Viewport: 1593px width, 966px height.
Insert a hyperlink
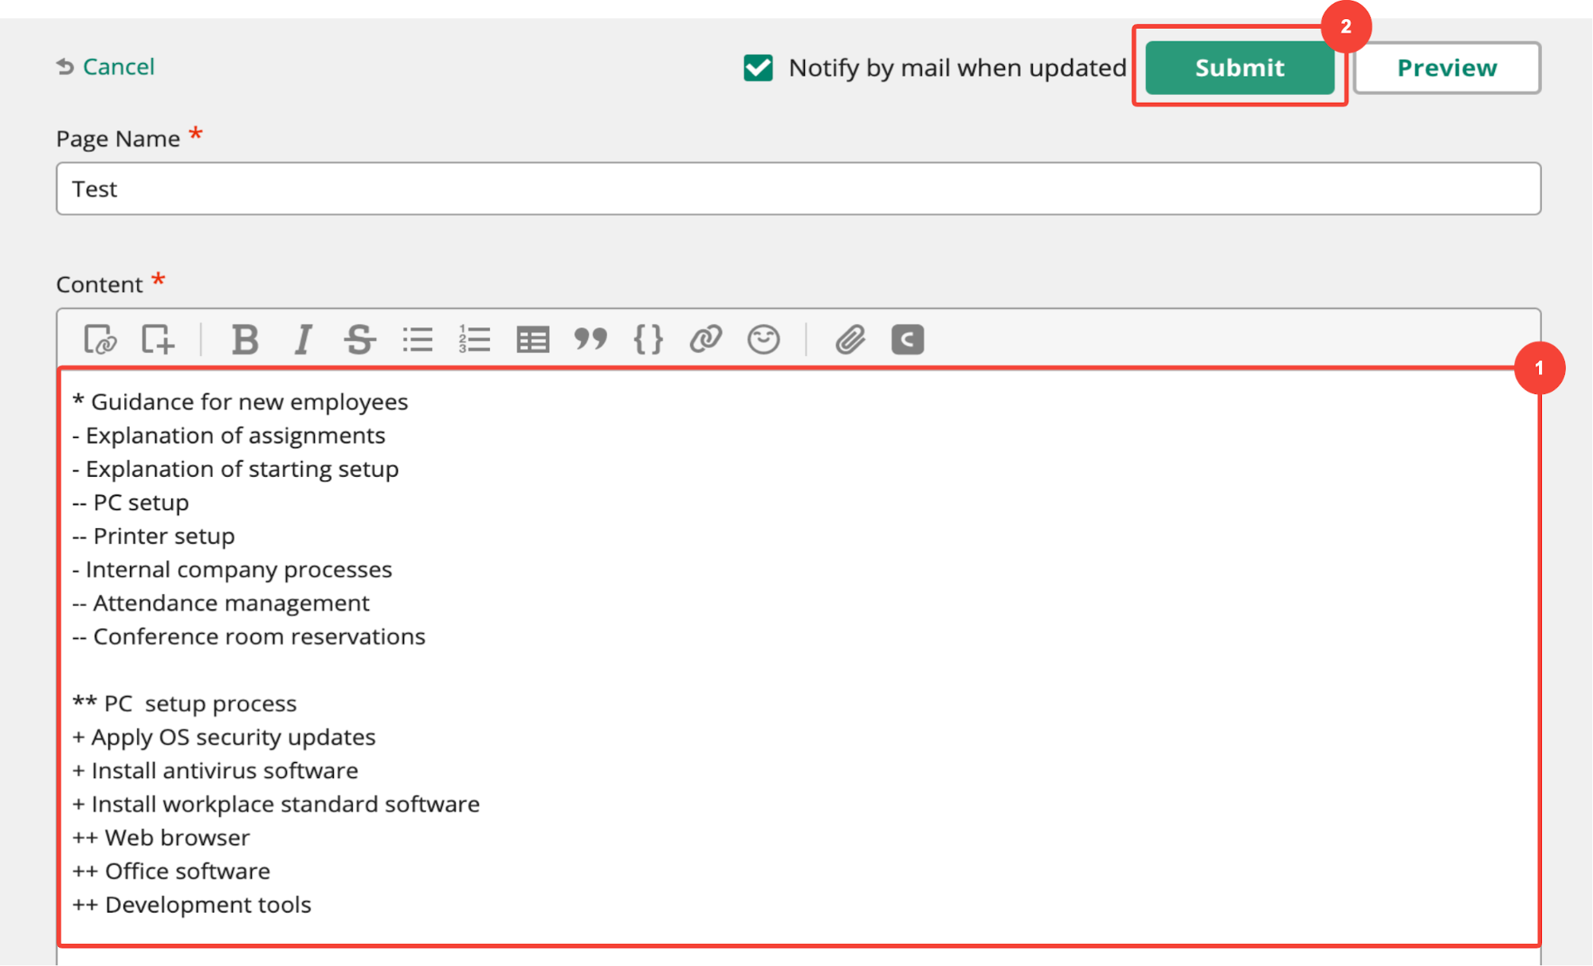(706, 340)
